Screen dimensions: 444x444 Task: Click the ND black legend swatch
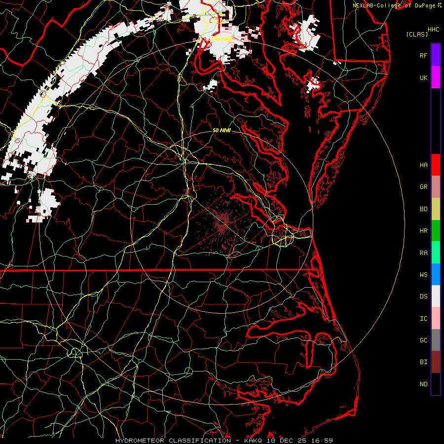click(x=436, y=384)
